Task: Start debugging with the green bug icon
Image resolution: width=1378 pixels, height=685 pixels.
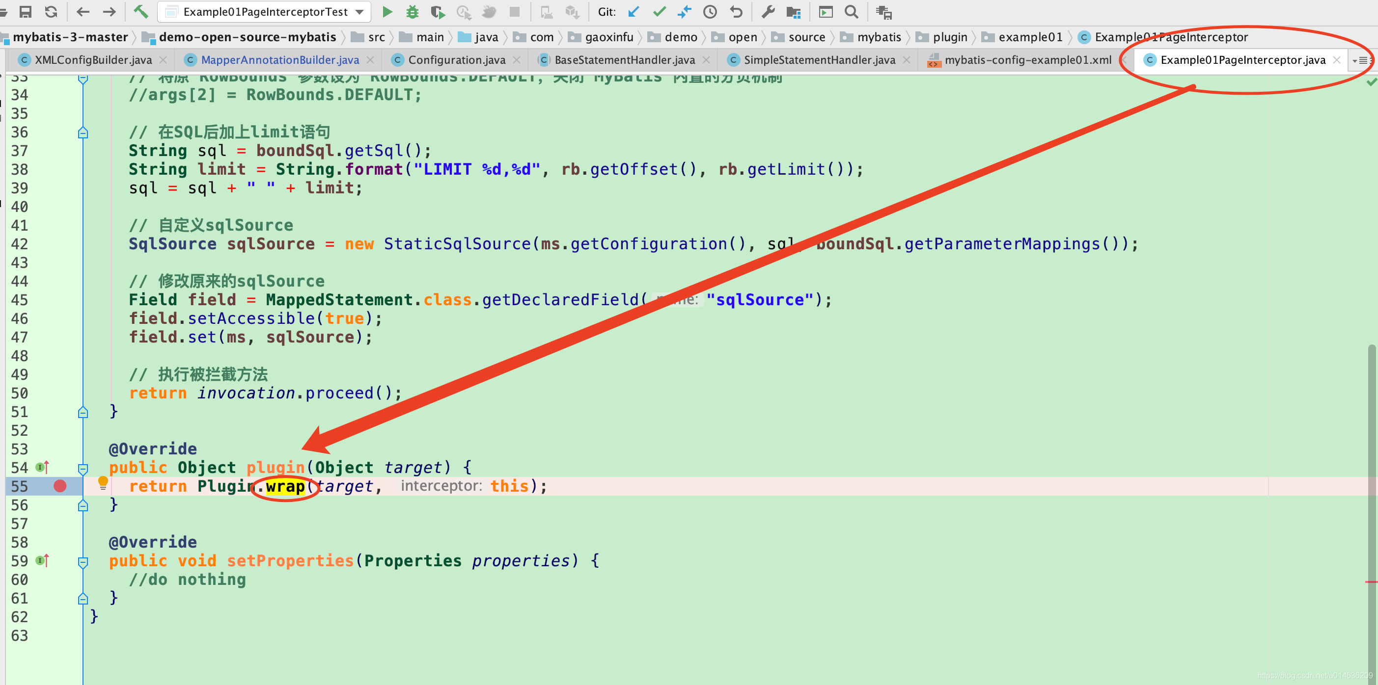Action: 413,12
